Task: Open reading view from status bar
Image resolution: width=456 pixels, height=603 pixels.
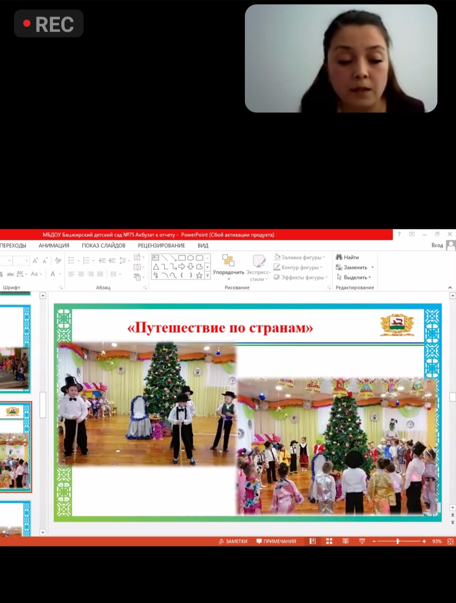Action: point(345,541)
